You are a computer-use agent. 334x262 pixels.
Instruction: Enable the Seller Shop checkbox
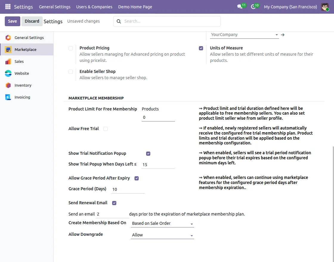click(x=71, y=72)
